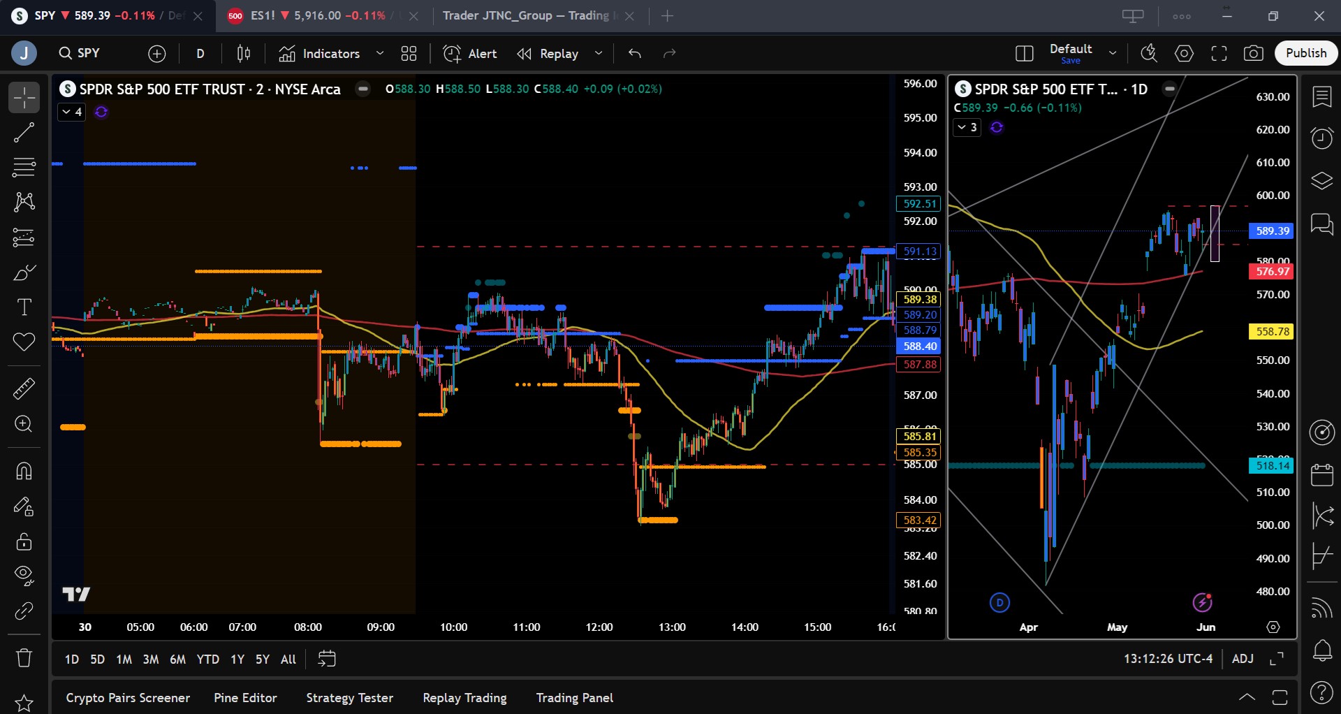
Task: Click the link drawings icon
Action: pos(24,611)
